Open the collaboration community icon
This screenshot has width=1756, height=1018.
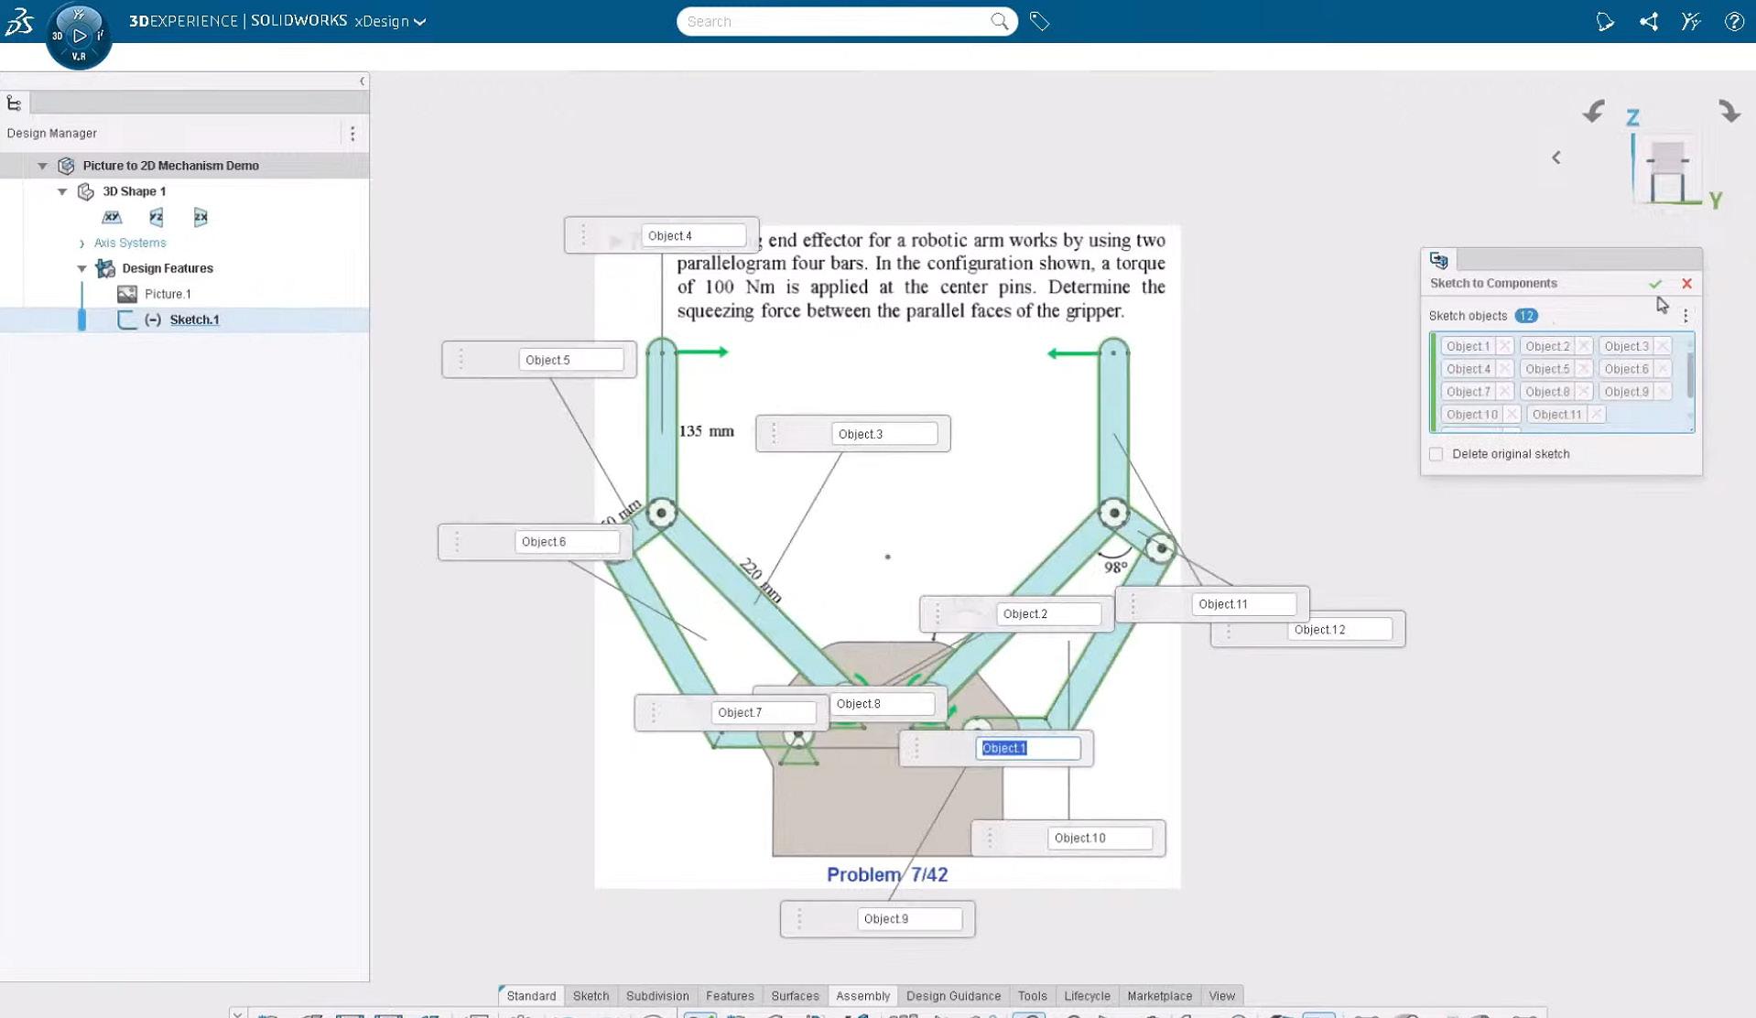coord(1691,21)
